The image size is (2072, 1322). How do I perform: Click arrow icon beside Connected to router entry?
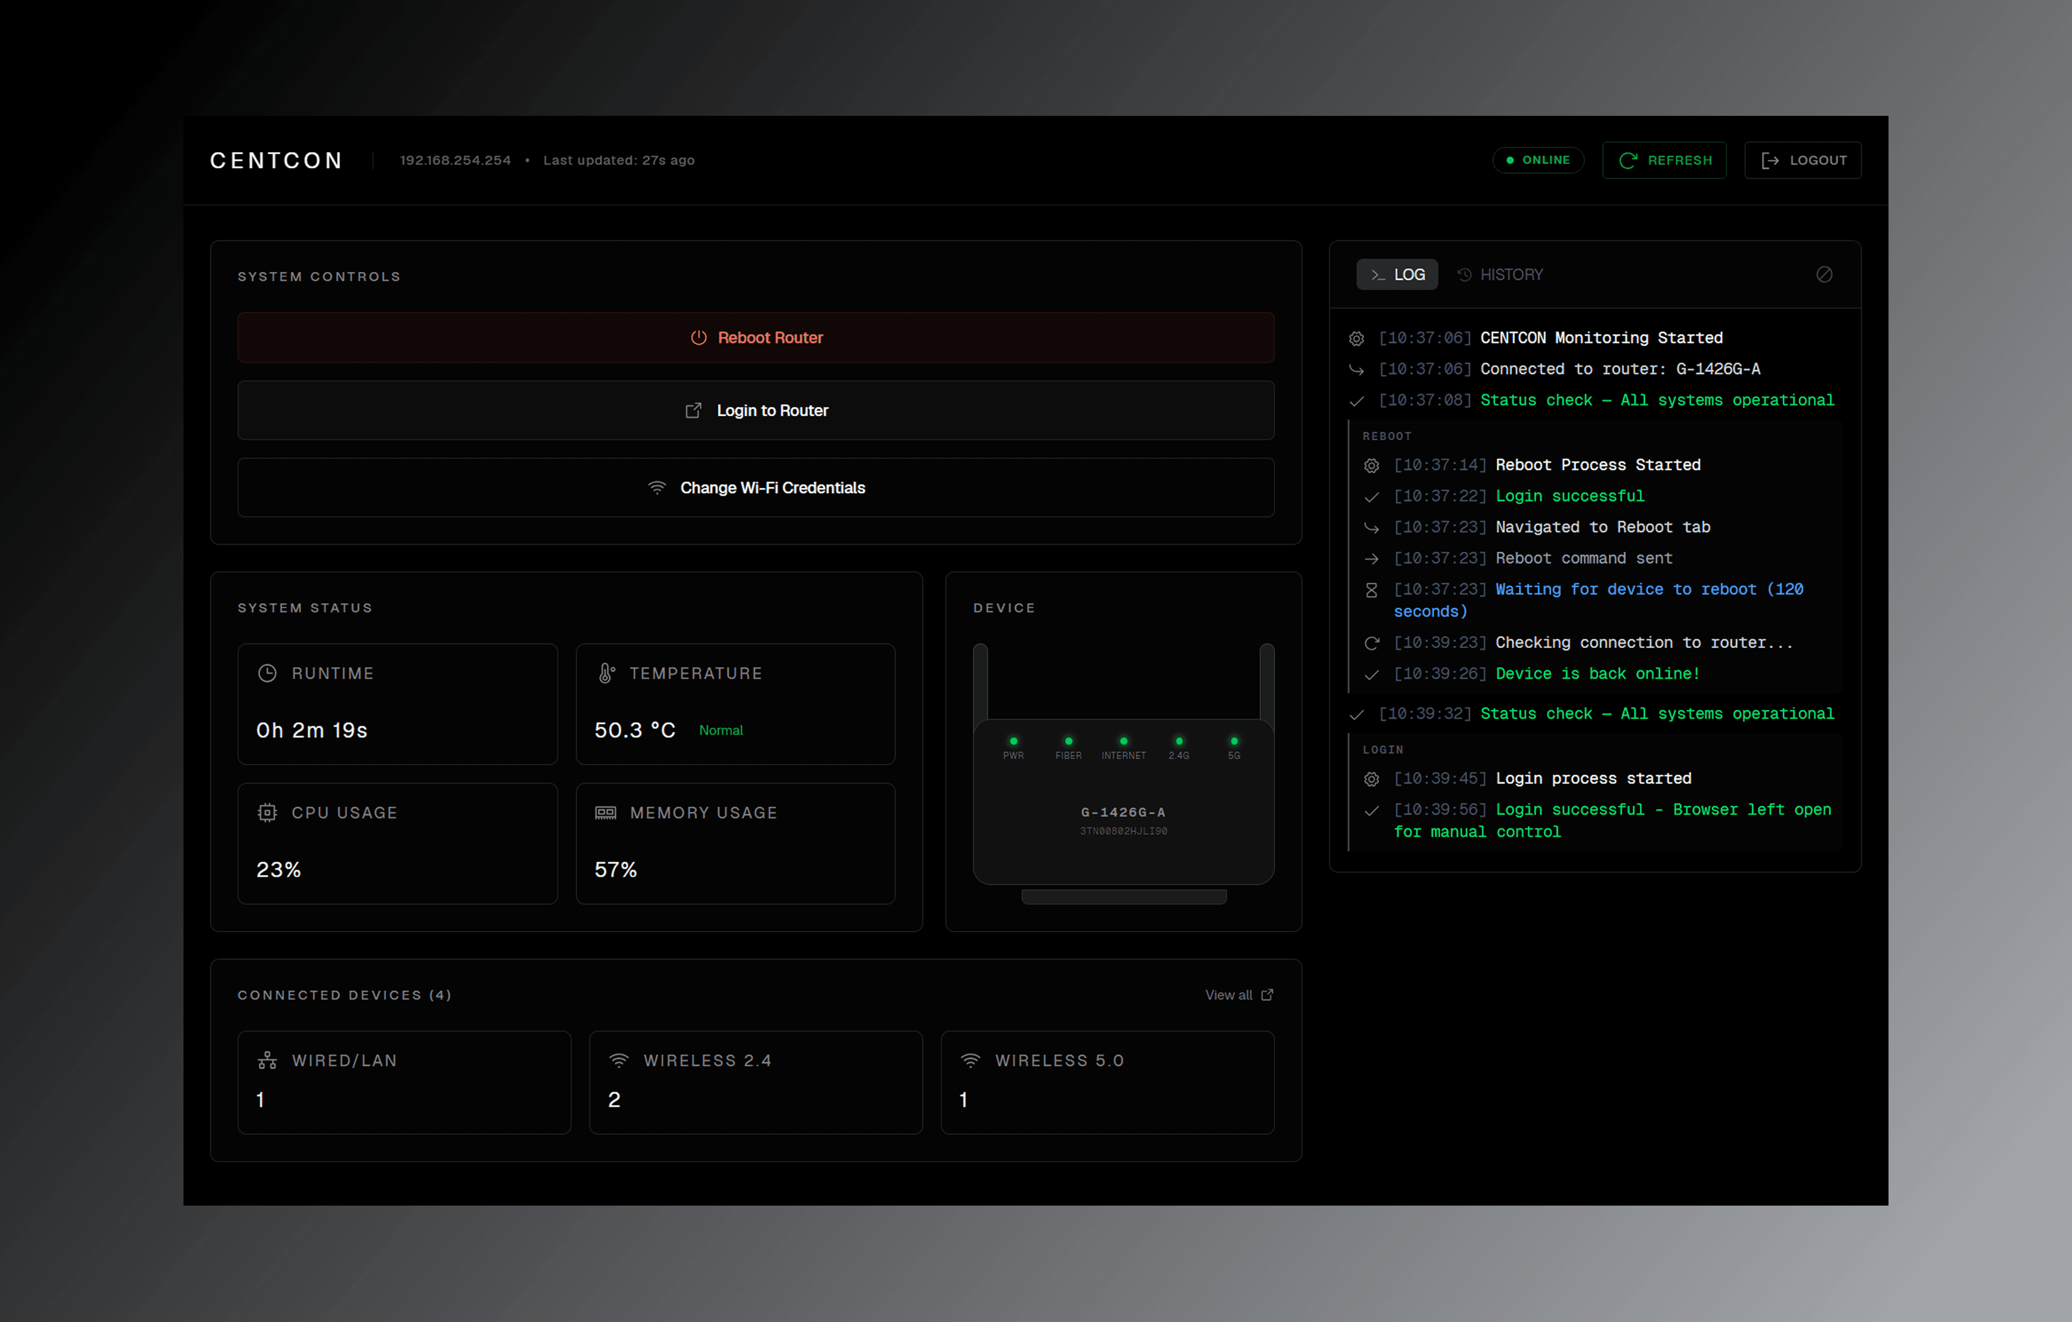tap(1356, 370)
